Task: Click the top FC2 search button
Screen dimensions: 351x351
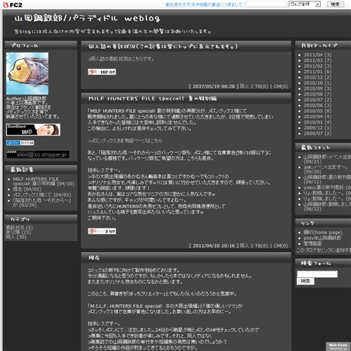Action: pos(336,4)
